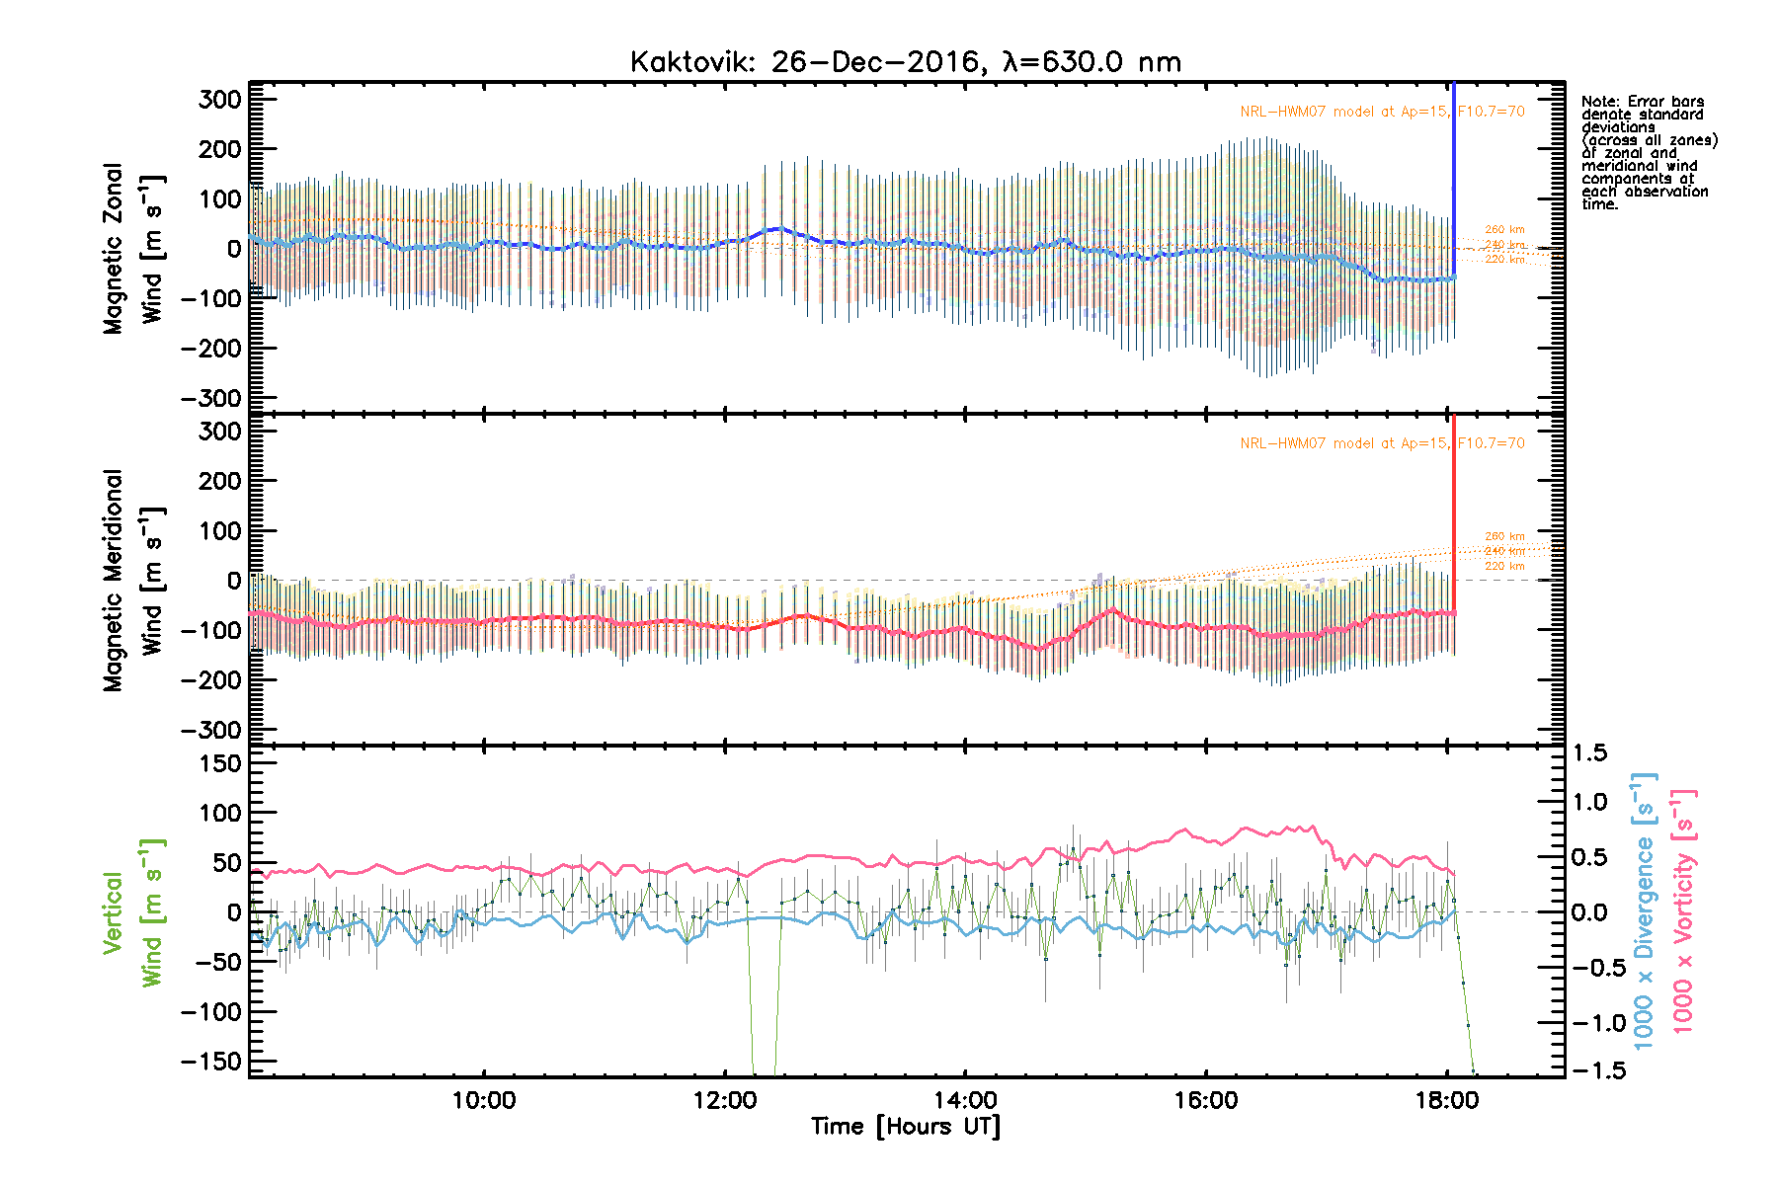Click the 10:00 time tick label
Screen dimensions: 1778x1185
click(x=484, y=1101)
